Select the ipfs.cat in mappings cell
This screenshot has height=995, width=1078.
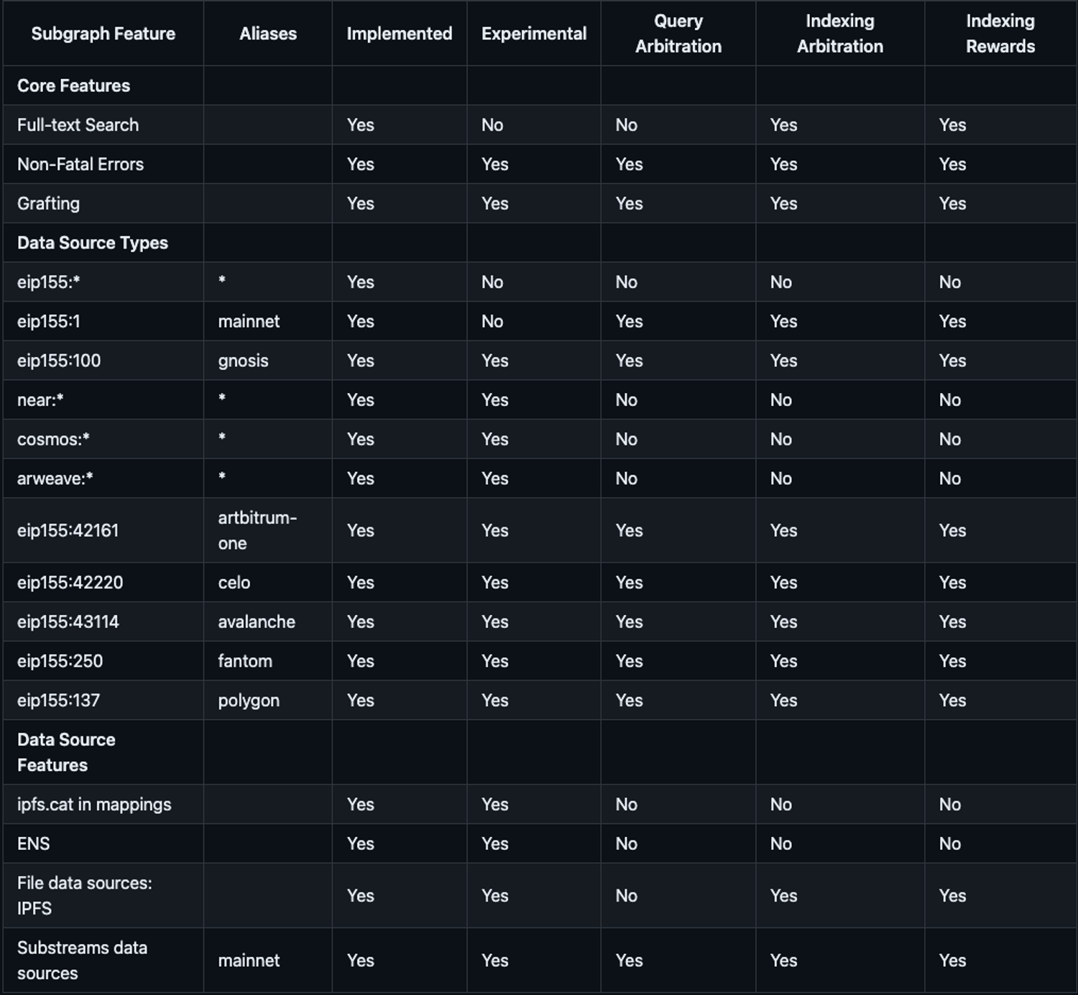(94, 805)
